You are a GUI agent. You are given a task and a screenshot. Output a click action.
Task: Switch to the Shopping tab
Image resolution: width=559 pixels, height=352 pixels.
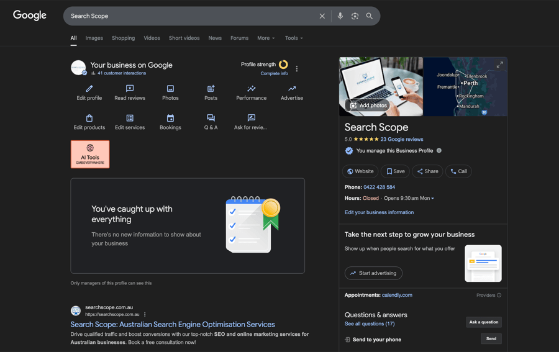pos(124,38)
